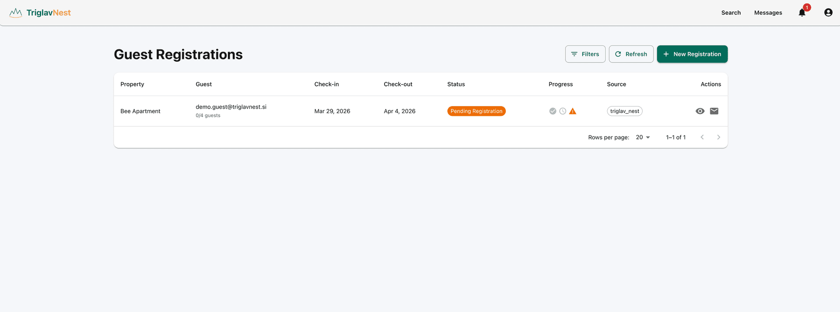The height and width of the screenshot is (312, 840).
Task: Click the Status column header
Action: coord(456,84)
